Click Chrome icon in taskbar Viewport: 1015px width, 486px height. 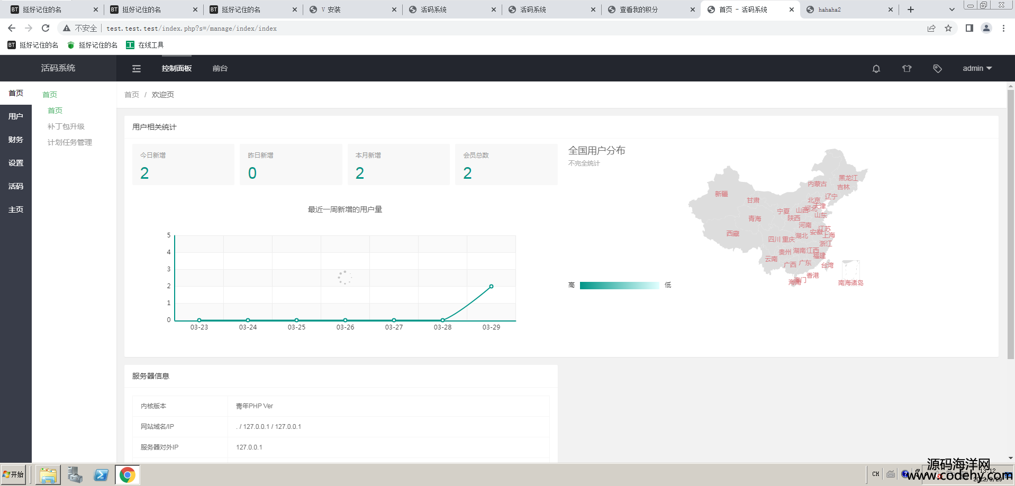[x=127, y=475]
